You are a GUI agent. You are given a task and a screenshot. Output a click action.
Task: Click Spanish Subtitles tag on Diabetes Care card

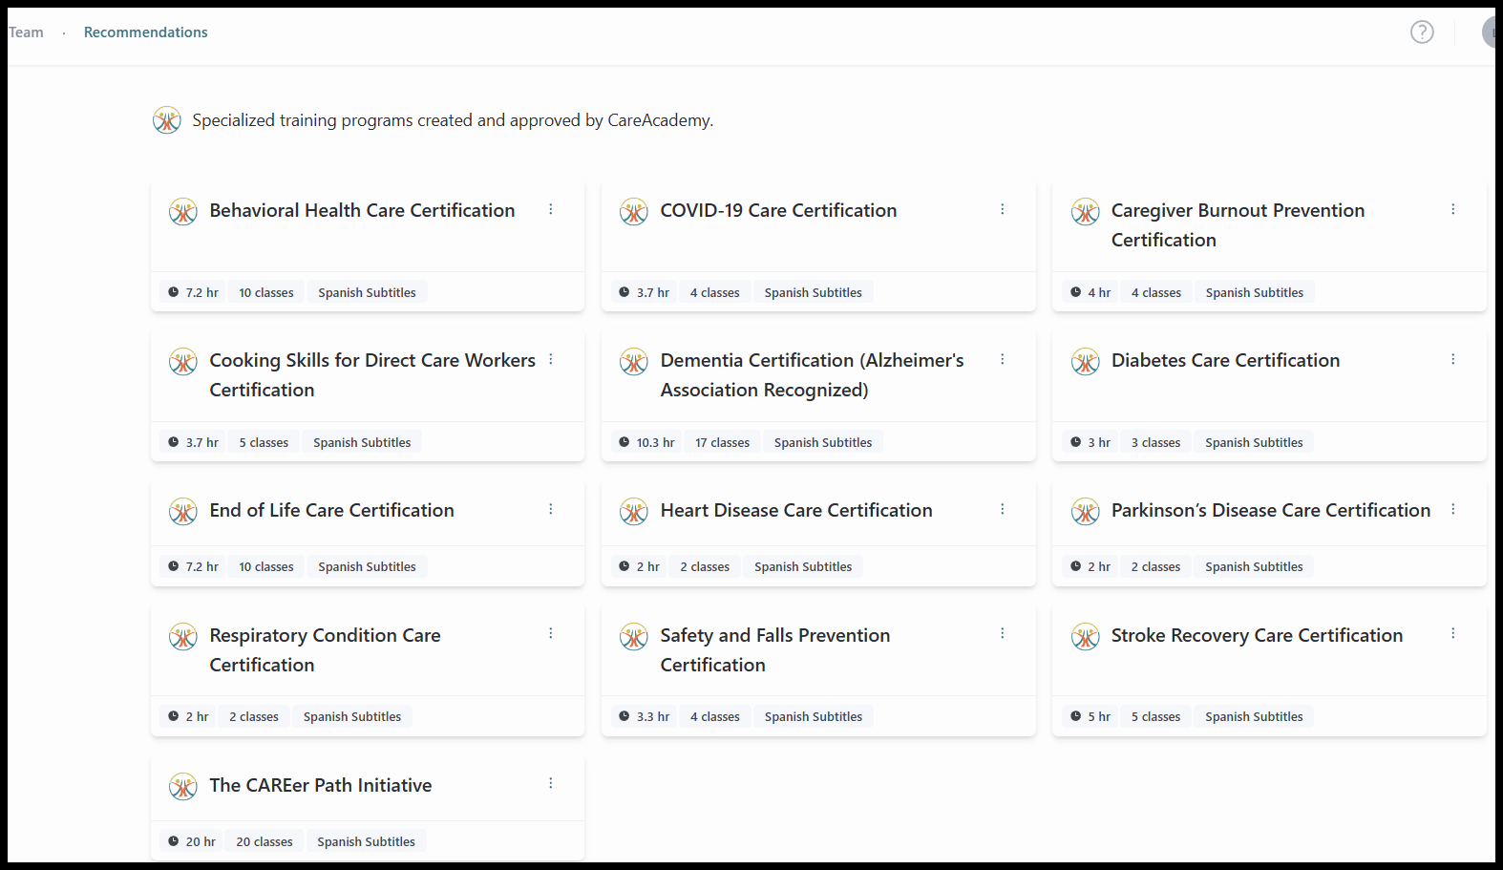(x=1254, y=442)
